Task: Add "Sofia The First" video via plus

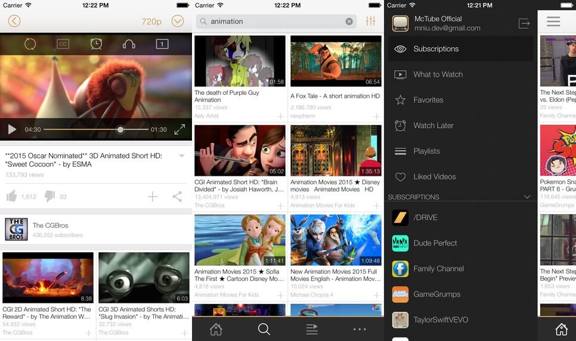Action: [x=281, y=295]
